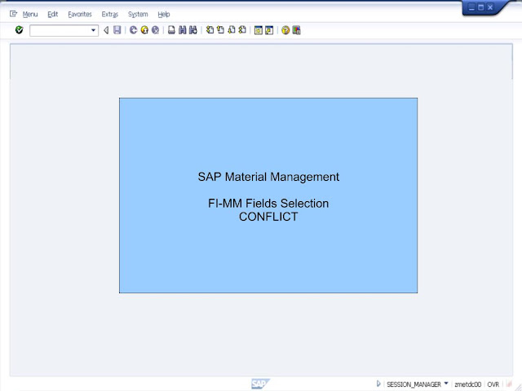Viewport: 522px width, 391px height.
Task: Open the Extras menu
Action: click(110, 15)
